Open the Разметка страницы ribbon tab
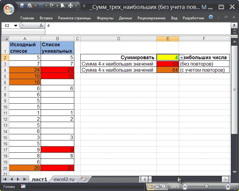The width and height of the screenshot is (239, 191). coord(74,18)
